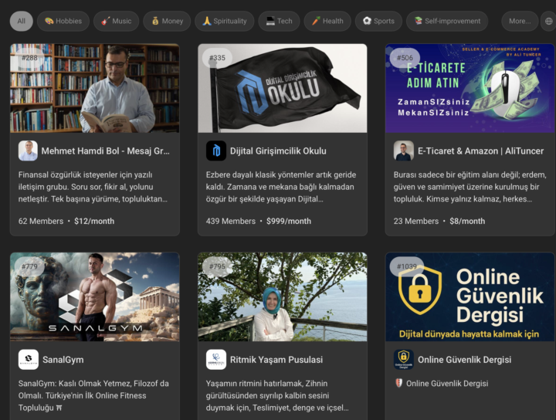Open the Mehmet Hamdi Bol - Mesaj Gr... title
556x420 pixels.
click(x=105, y=151)
